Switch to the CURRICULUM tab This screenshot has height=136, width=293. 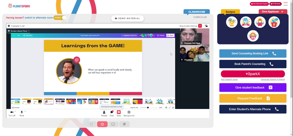tap(200, 17)
